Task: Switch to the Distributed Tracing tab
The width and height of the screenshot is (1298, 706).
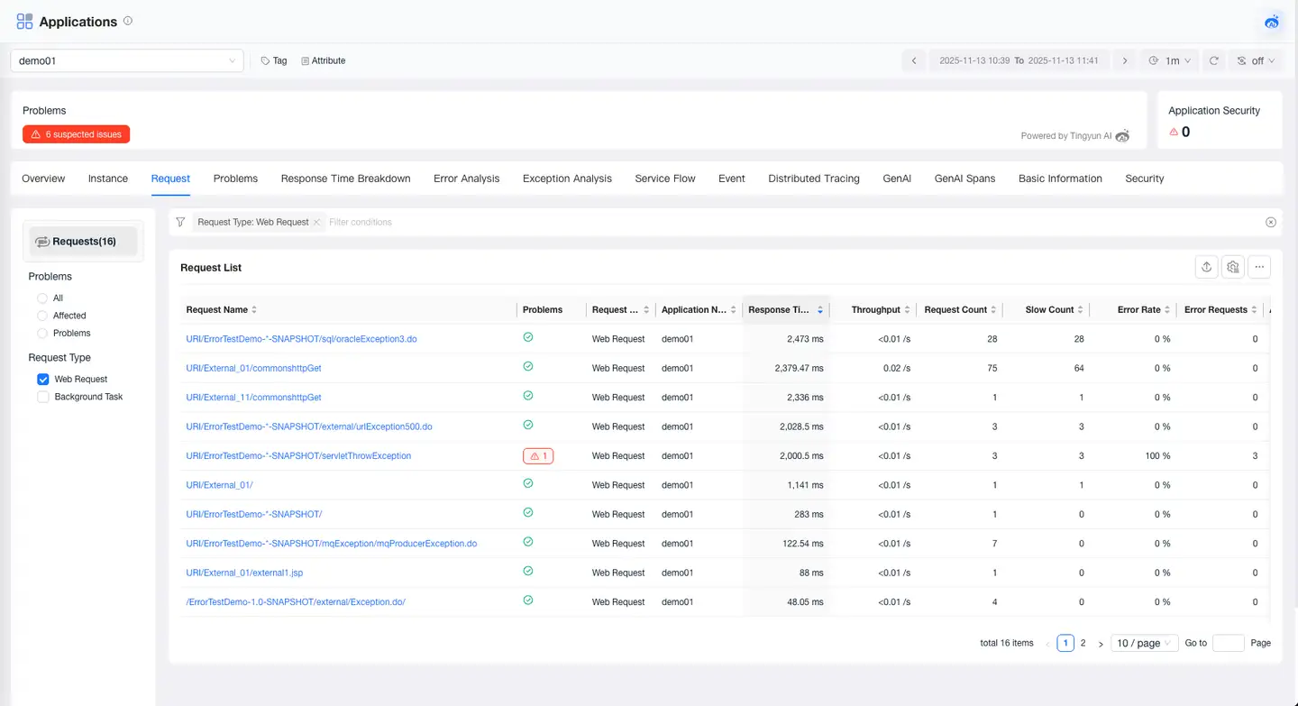Action: (813, 179)
